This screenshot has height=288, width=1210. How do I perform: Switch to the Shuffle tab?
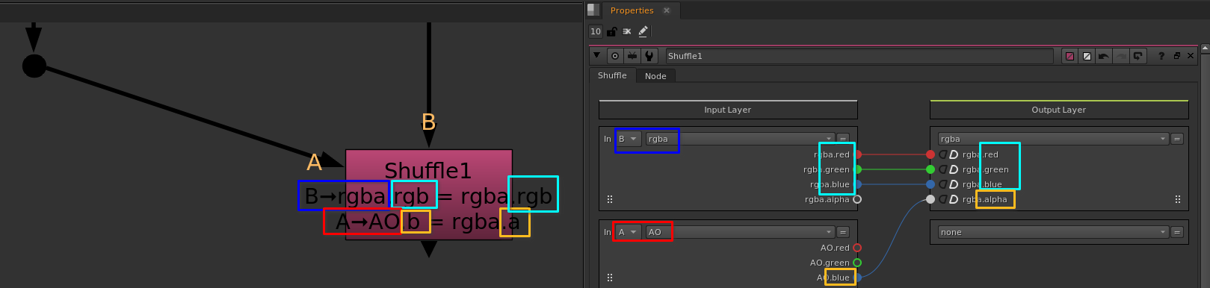click(x=612, y=75)
